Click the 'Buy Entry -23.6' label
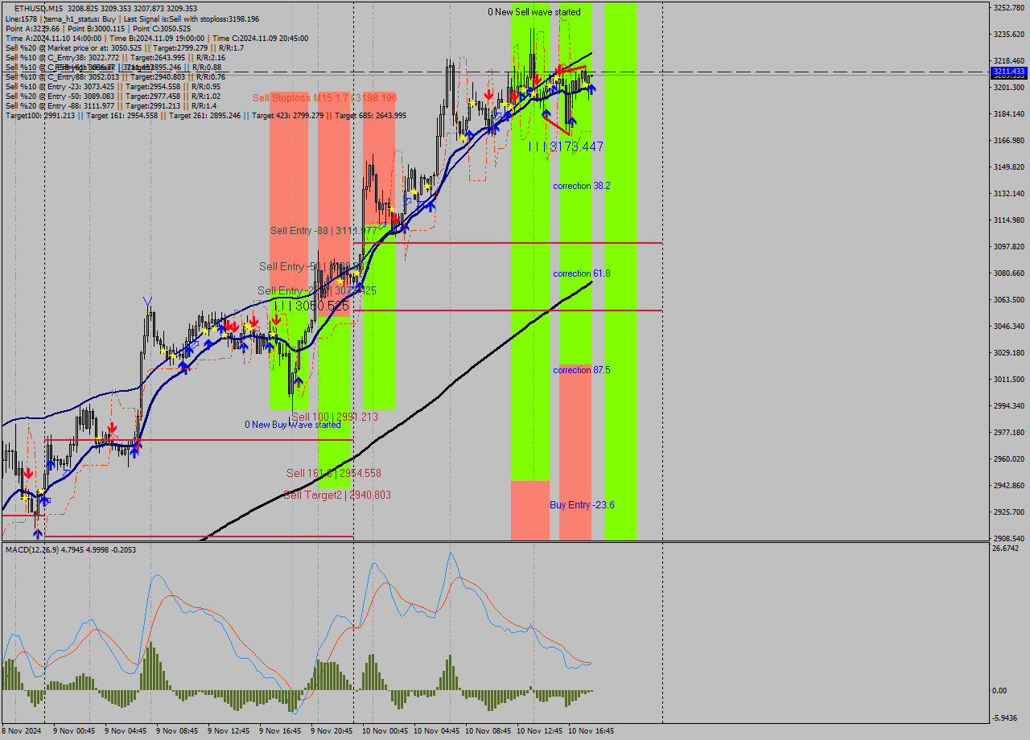Screen dimensions: 1030x740 [x=582, y=505]
